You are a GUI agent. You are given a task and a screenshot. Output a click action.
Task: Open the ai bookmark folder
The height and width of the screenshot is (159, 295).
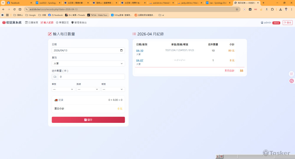[161, 15]
